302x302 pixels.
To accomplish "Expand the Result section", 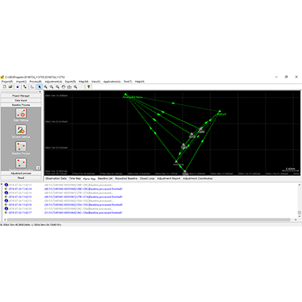I will [x=21, y=177].
